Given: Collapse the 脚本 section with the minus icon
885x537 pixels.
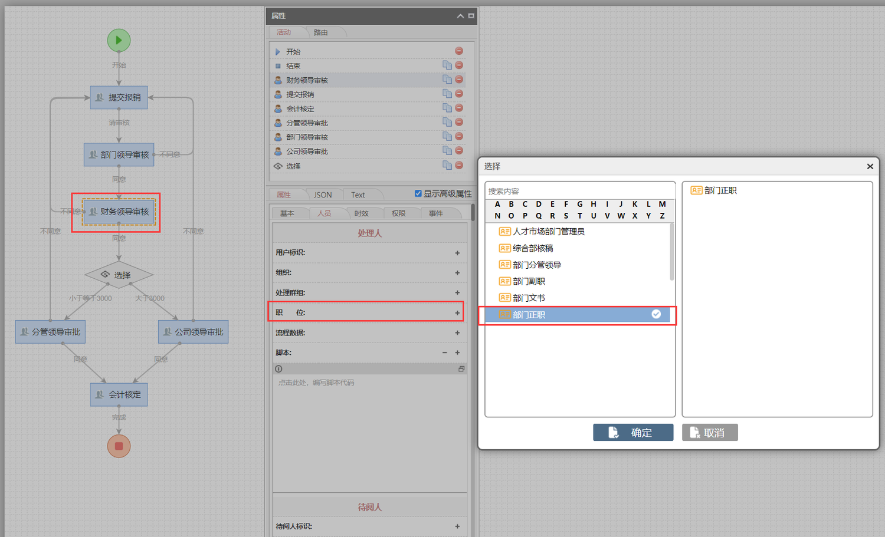Looking at the screenshot, I should coord(445,353).
